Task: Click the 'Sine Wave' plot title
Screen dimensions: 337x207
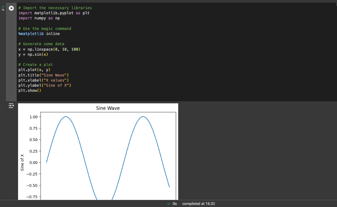Action: coord(108,108)
